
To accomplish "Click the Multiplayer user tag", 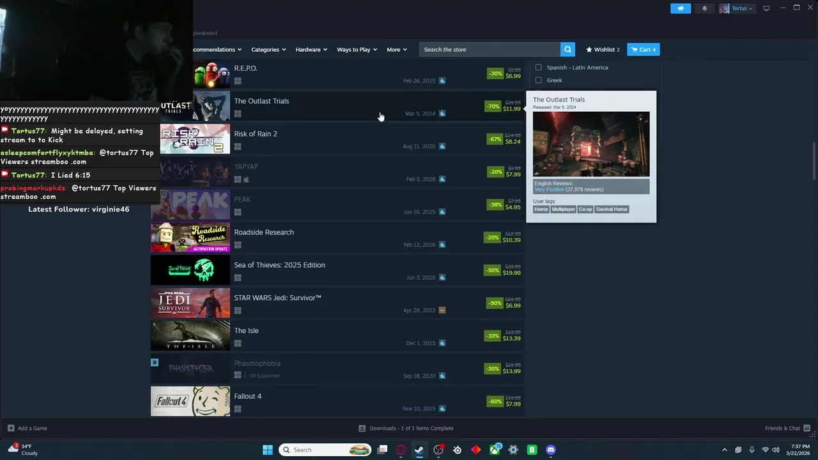I will tap(564, 210).
